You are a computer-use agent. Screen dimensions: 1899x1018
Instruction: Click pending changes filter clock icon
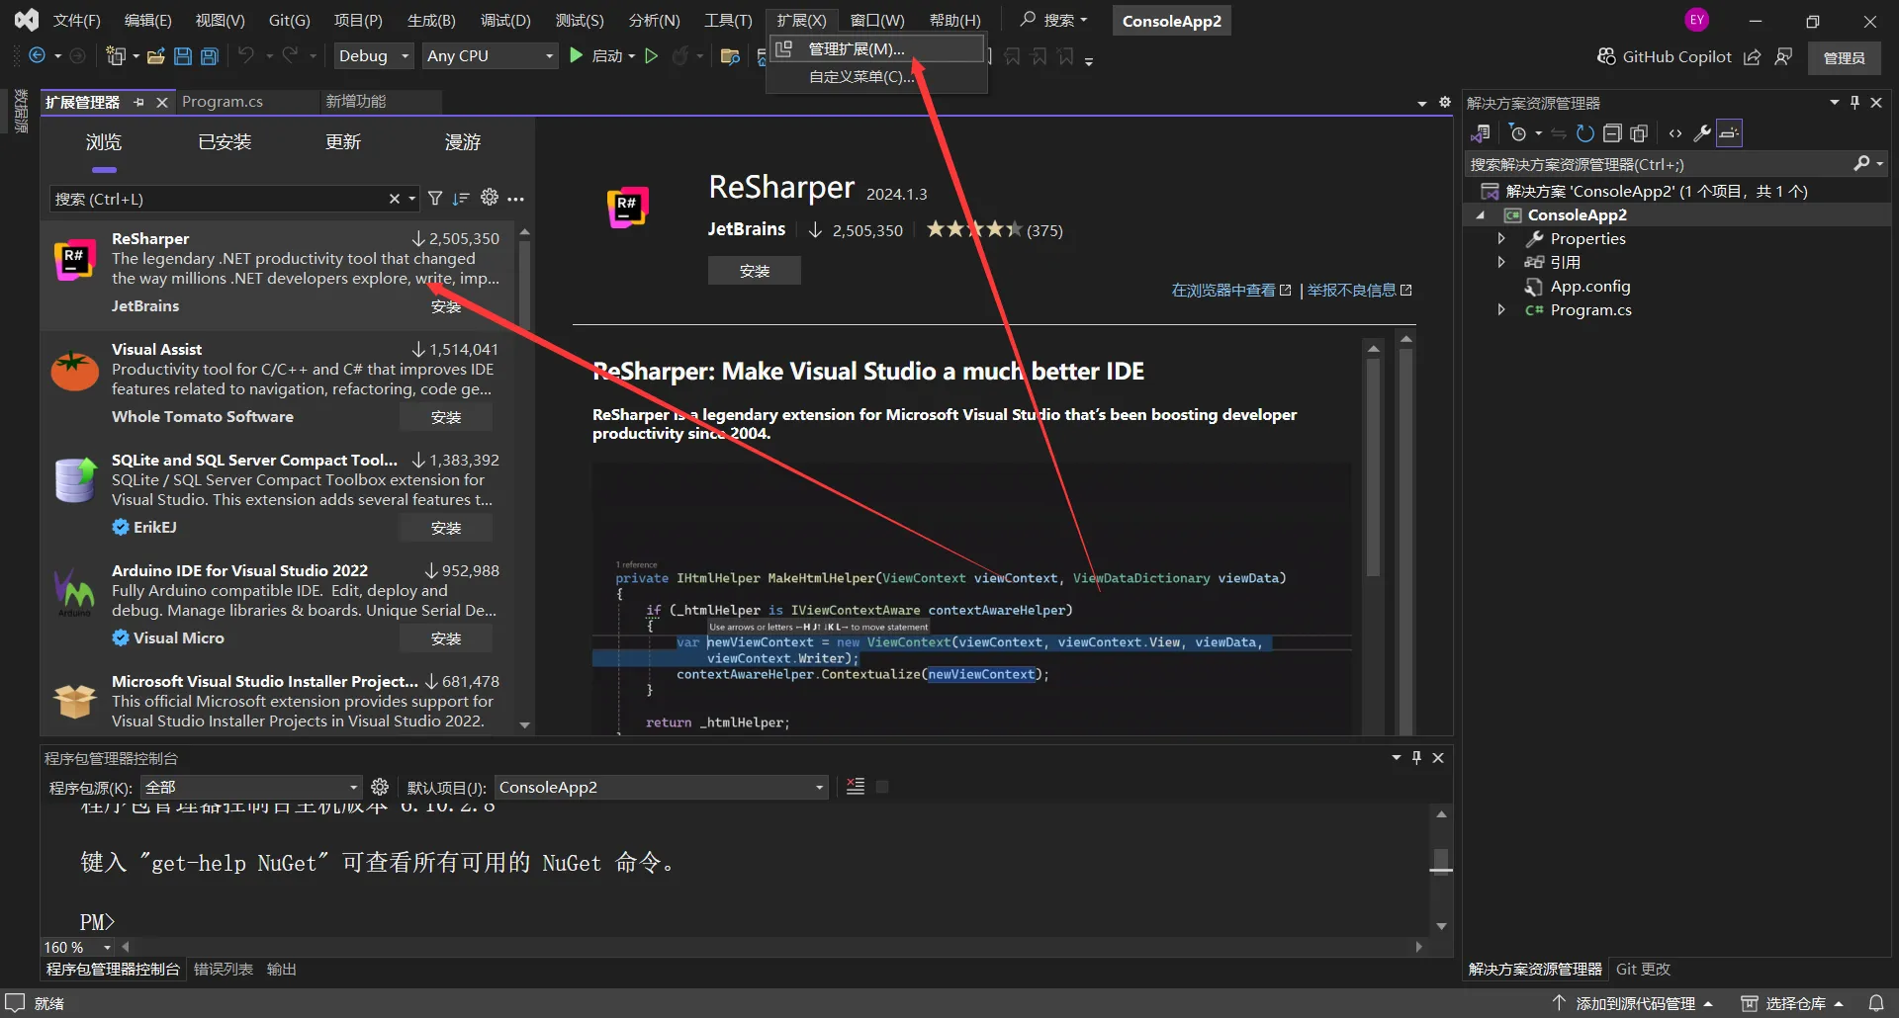pos(1518,133)
